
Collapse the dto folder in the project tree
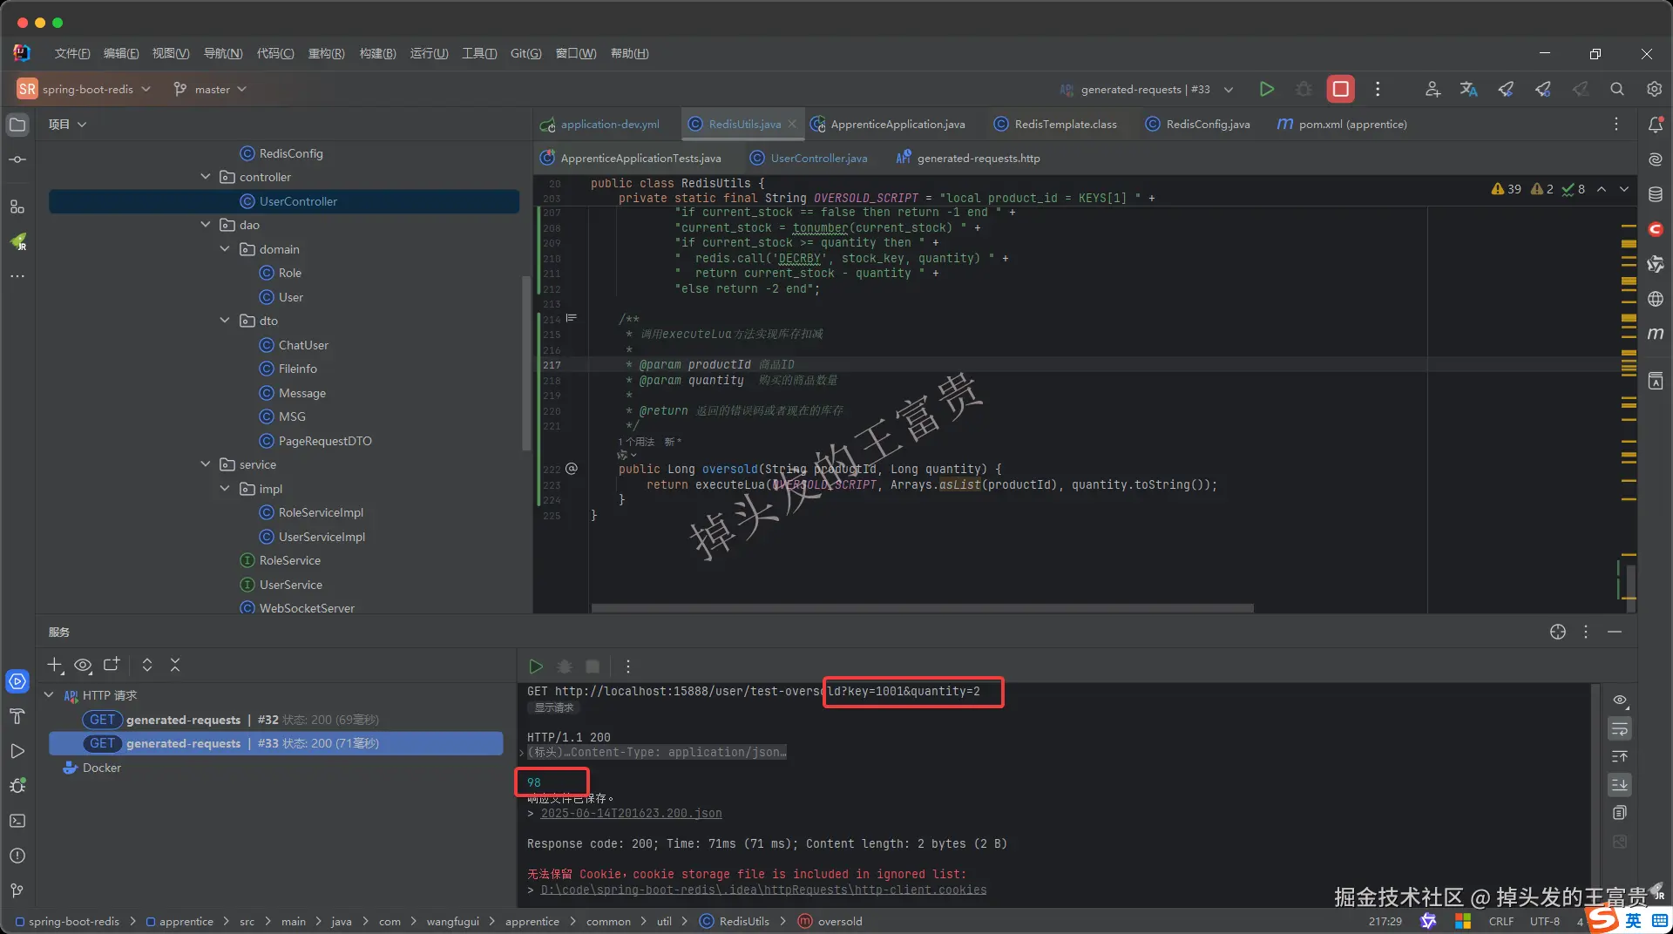(x=225, y=321)
